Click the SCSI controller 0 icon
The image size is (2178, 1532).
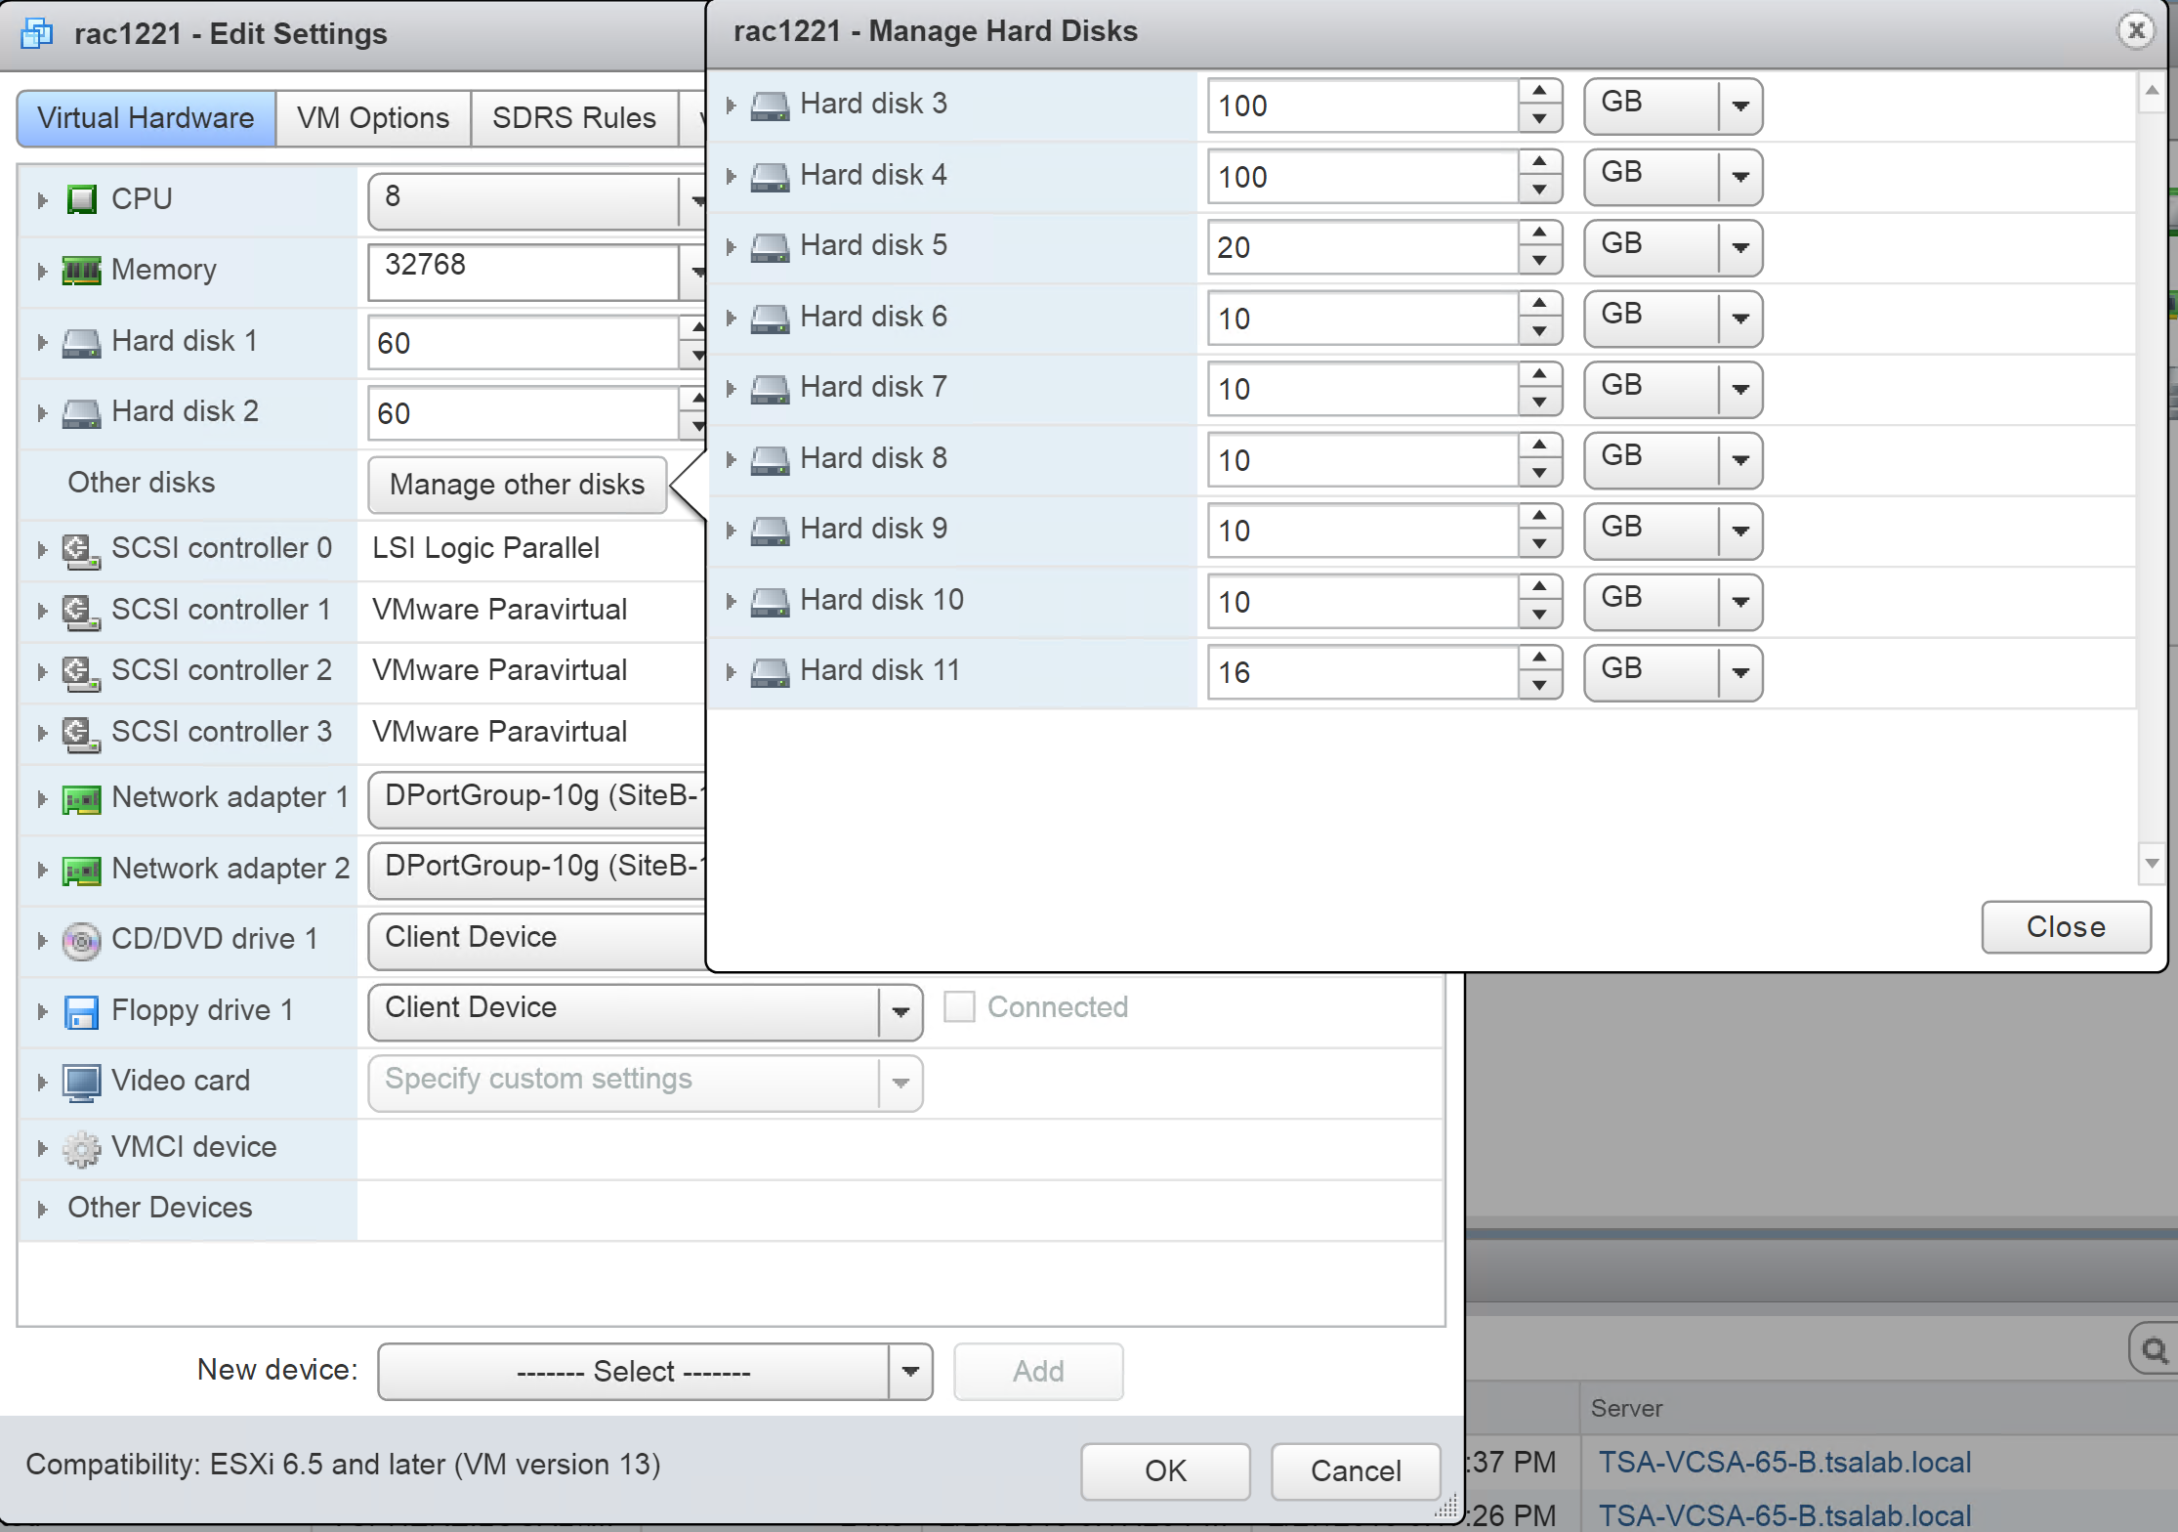(82, 550)
